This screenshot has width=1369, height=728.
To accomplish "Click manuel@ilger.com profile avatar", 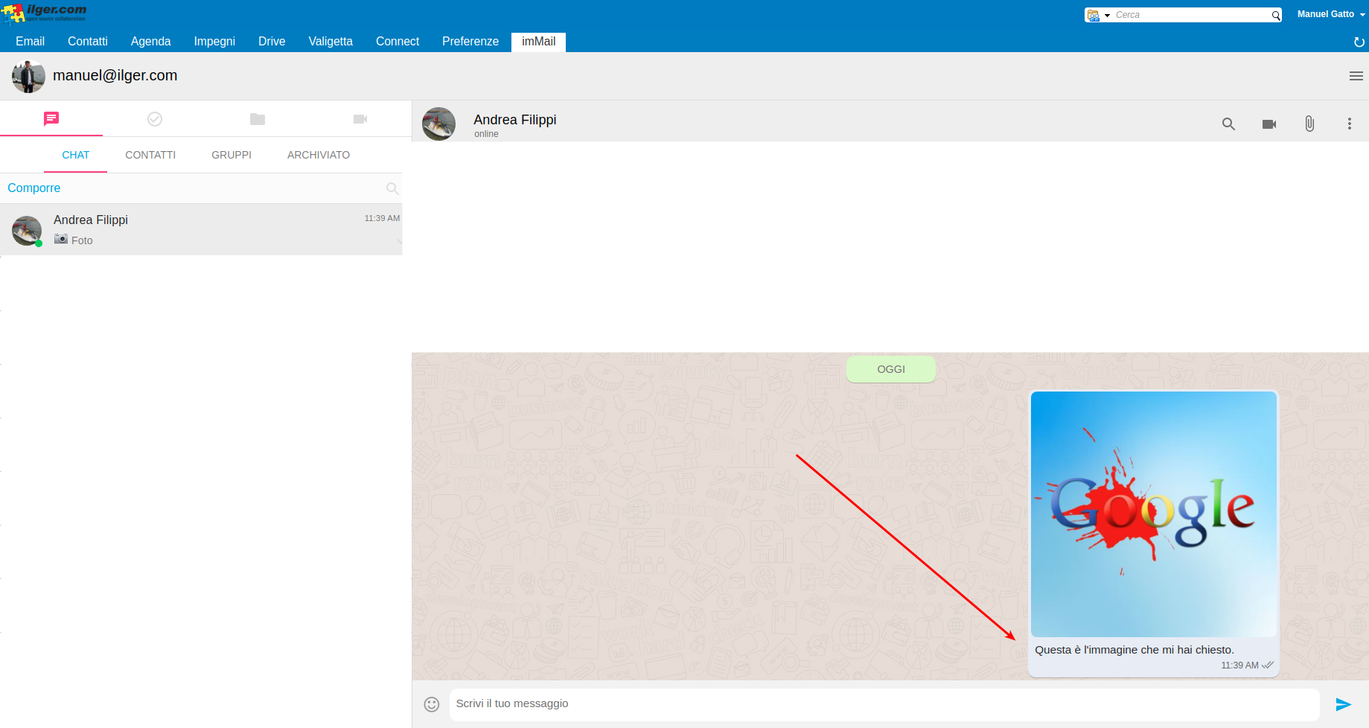I will click(28, 76).
